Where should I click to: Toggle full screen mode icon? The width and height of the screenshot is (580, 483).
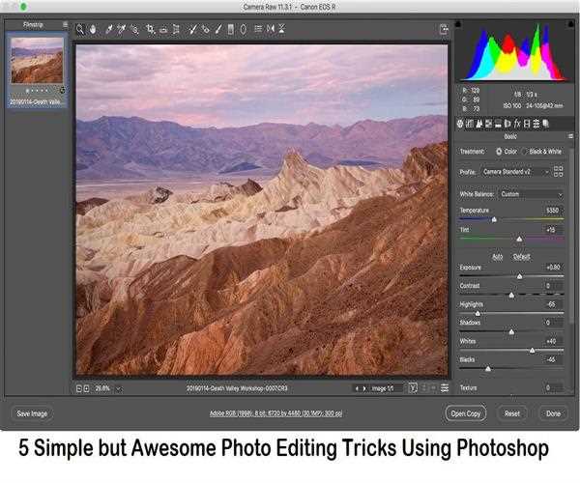443,29
